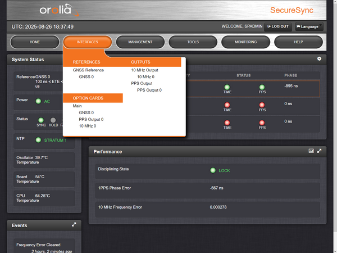This screenshot has height=253, width=337.
Task: Select PPS Output 0 under Main option card
Action: pos(91,119)
